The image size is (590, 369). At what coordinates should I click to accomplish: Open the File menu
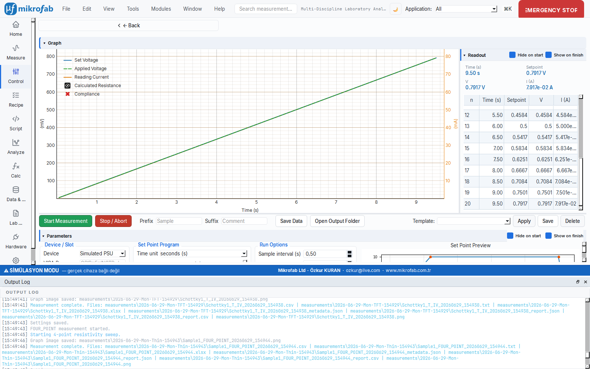pos(66,9)
